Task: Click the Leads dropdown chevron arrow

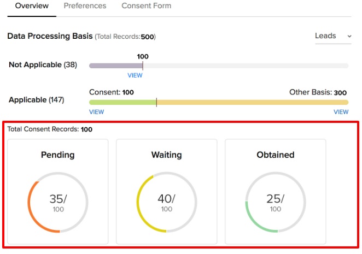Action: tap(349, 37)
